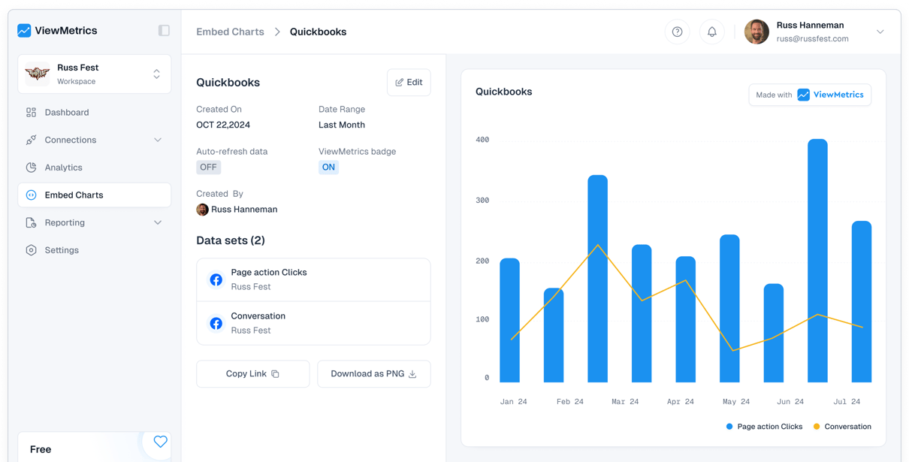This screenshot has width=909, height=462.
Task: Open notifications via the bell icon
Action: 711,32
